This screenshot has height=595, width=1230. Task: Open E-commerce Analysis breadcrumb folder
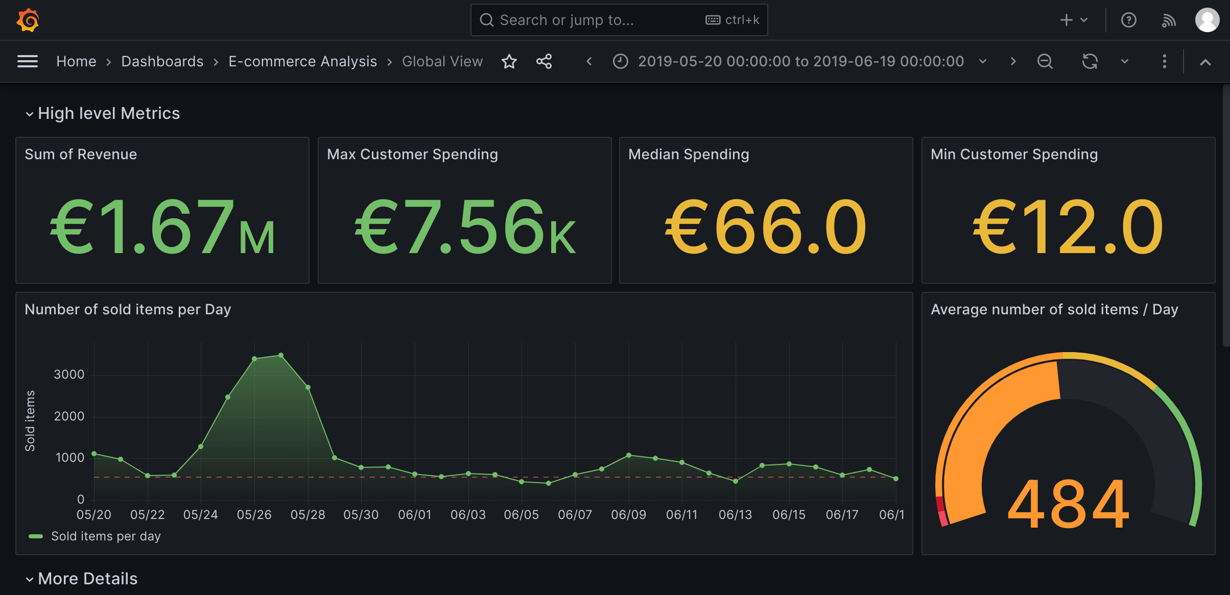point(302,61)
